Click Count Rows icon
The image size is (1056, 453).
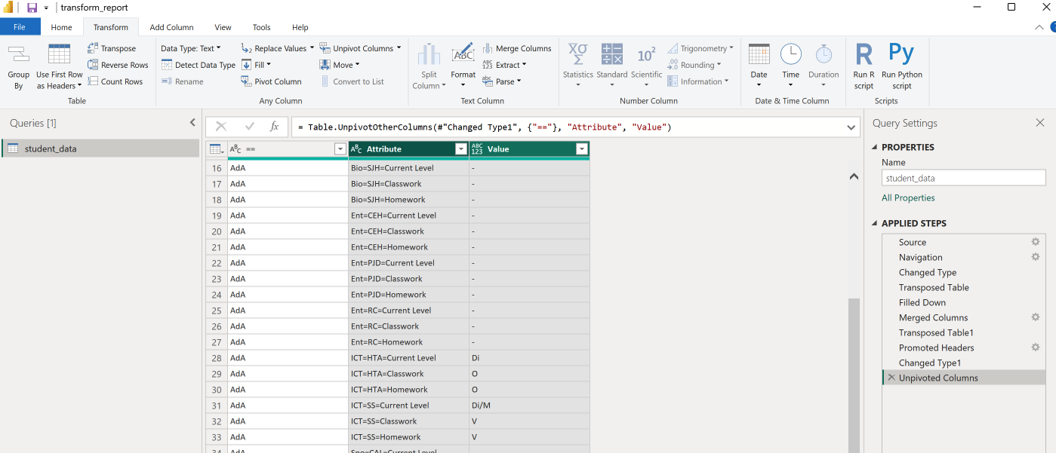point(93,81)
